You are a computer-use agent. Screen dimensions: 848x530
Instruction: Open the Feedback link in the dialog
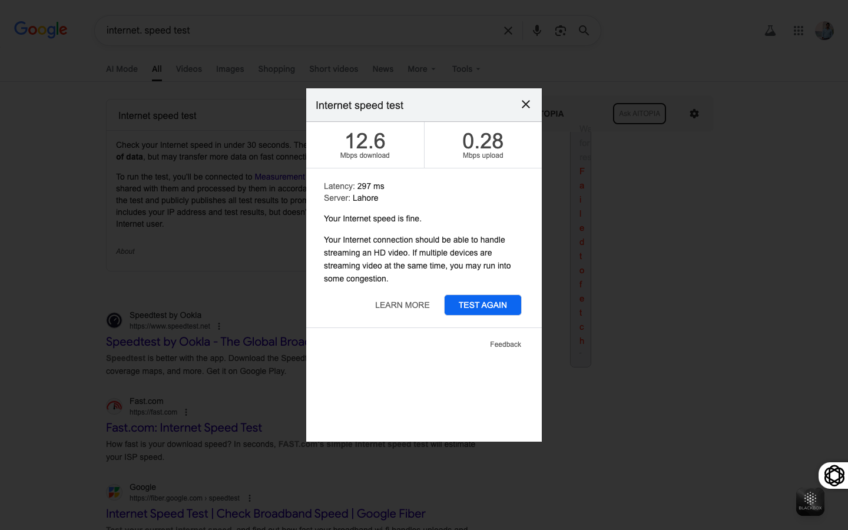[x=505, y=344]
